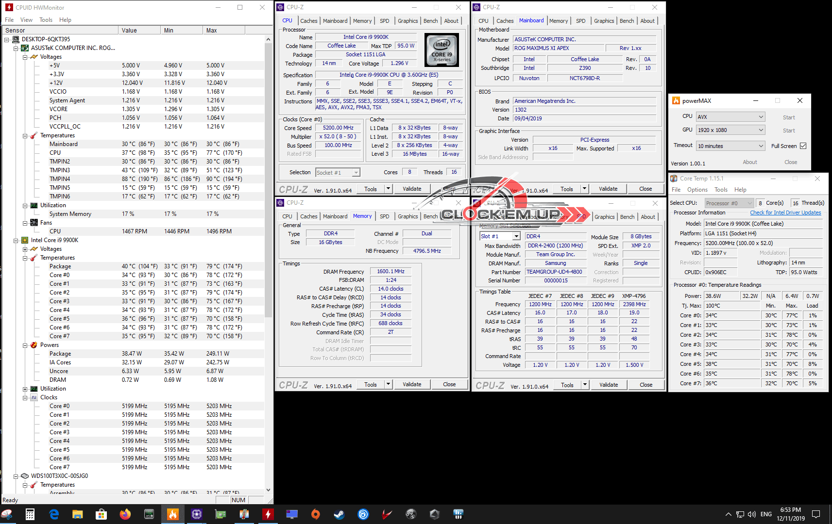Screen dimensions: 832x524
Task: Click the HWMonitor vertical scrollbar
Action: coord(269,194)
